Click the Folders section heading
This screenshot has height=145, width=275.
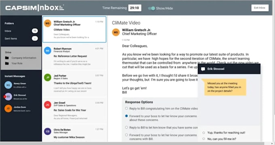(9, 23)
